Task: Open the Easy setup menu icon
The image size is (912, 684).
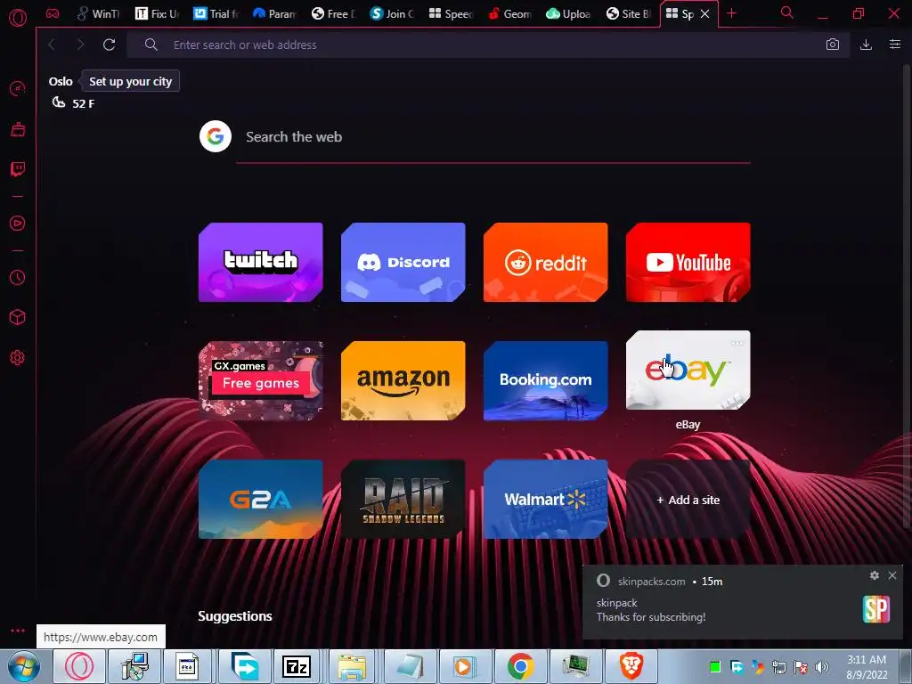Action: point(895,45)
